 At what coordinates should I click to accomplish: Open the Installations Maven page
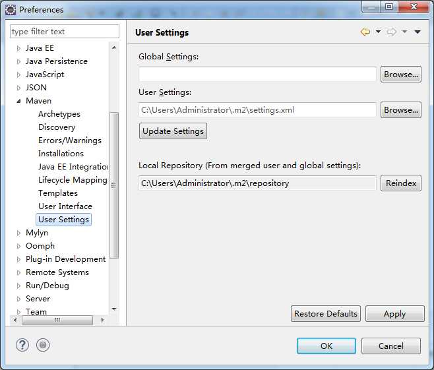[61, 154]
